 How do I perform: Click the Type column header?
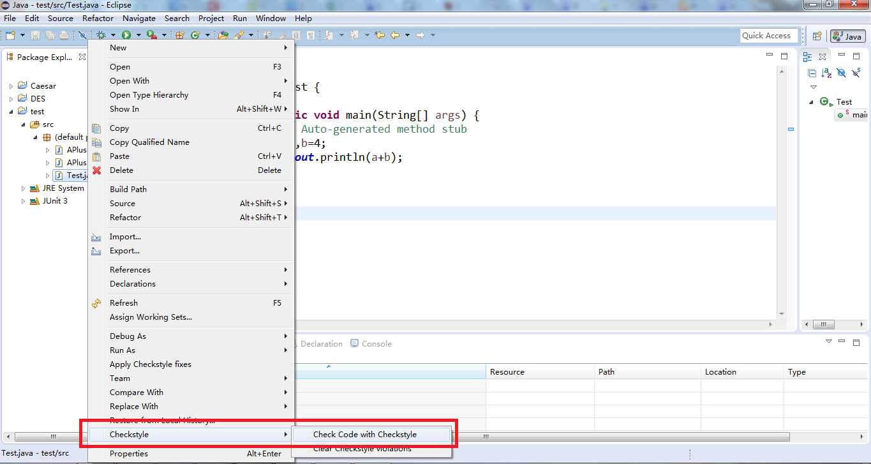pos(826,372)
